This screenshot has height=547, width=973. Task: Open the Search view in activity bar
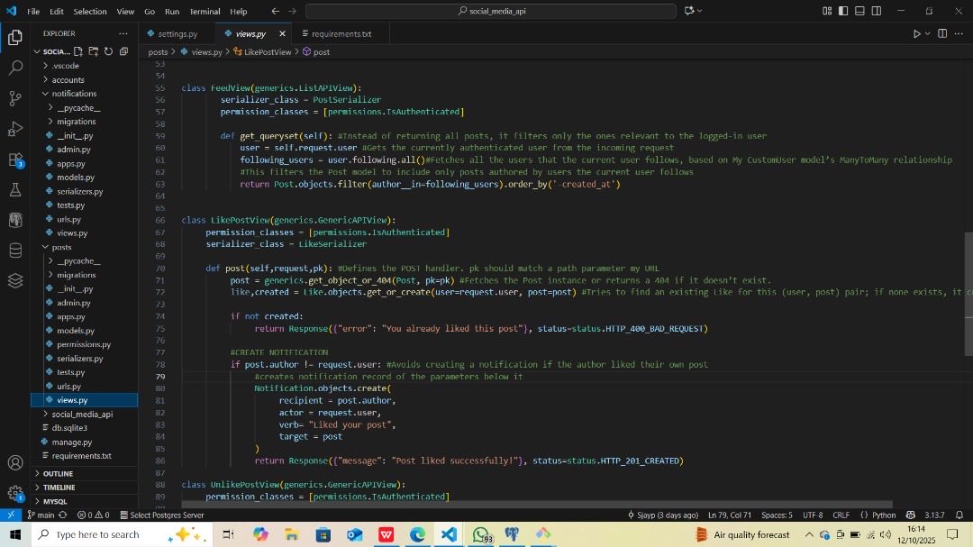pyautogui.click(x=15, y=68)
